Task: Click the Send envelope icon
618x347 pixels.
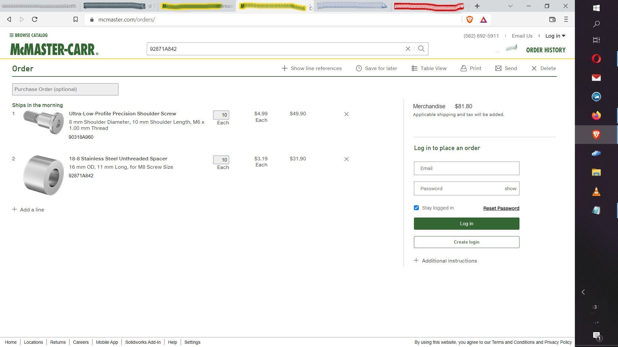Action: [x=498, y=68]
